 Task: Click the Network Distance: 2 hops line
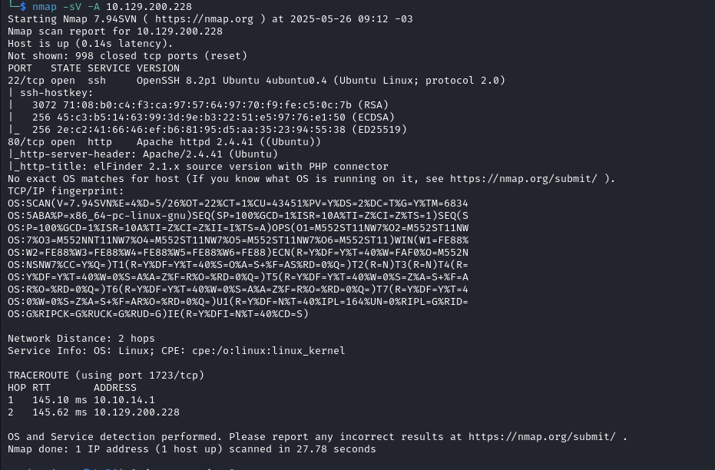81,339
